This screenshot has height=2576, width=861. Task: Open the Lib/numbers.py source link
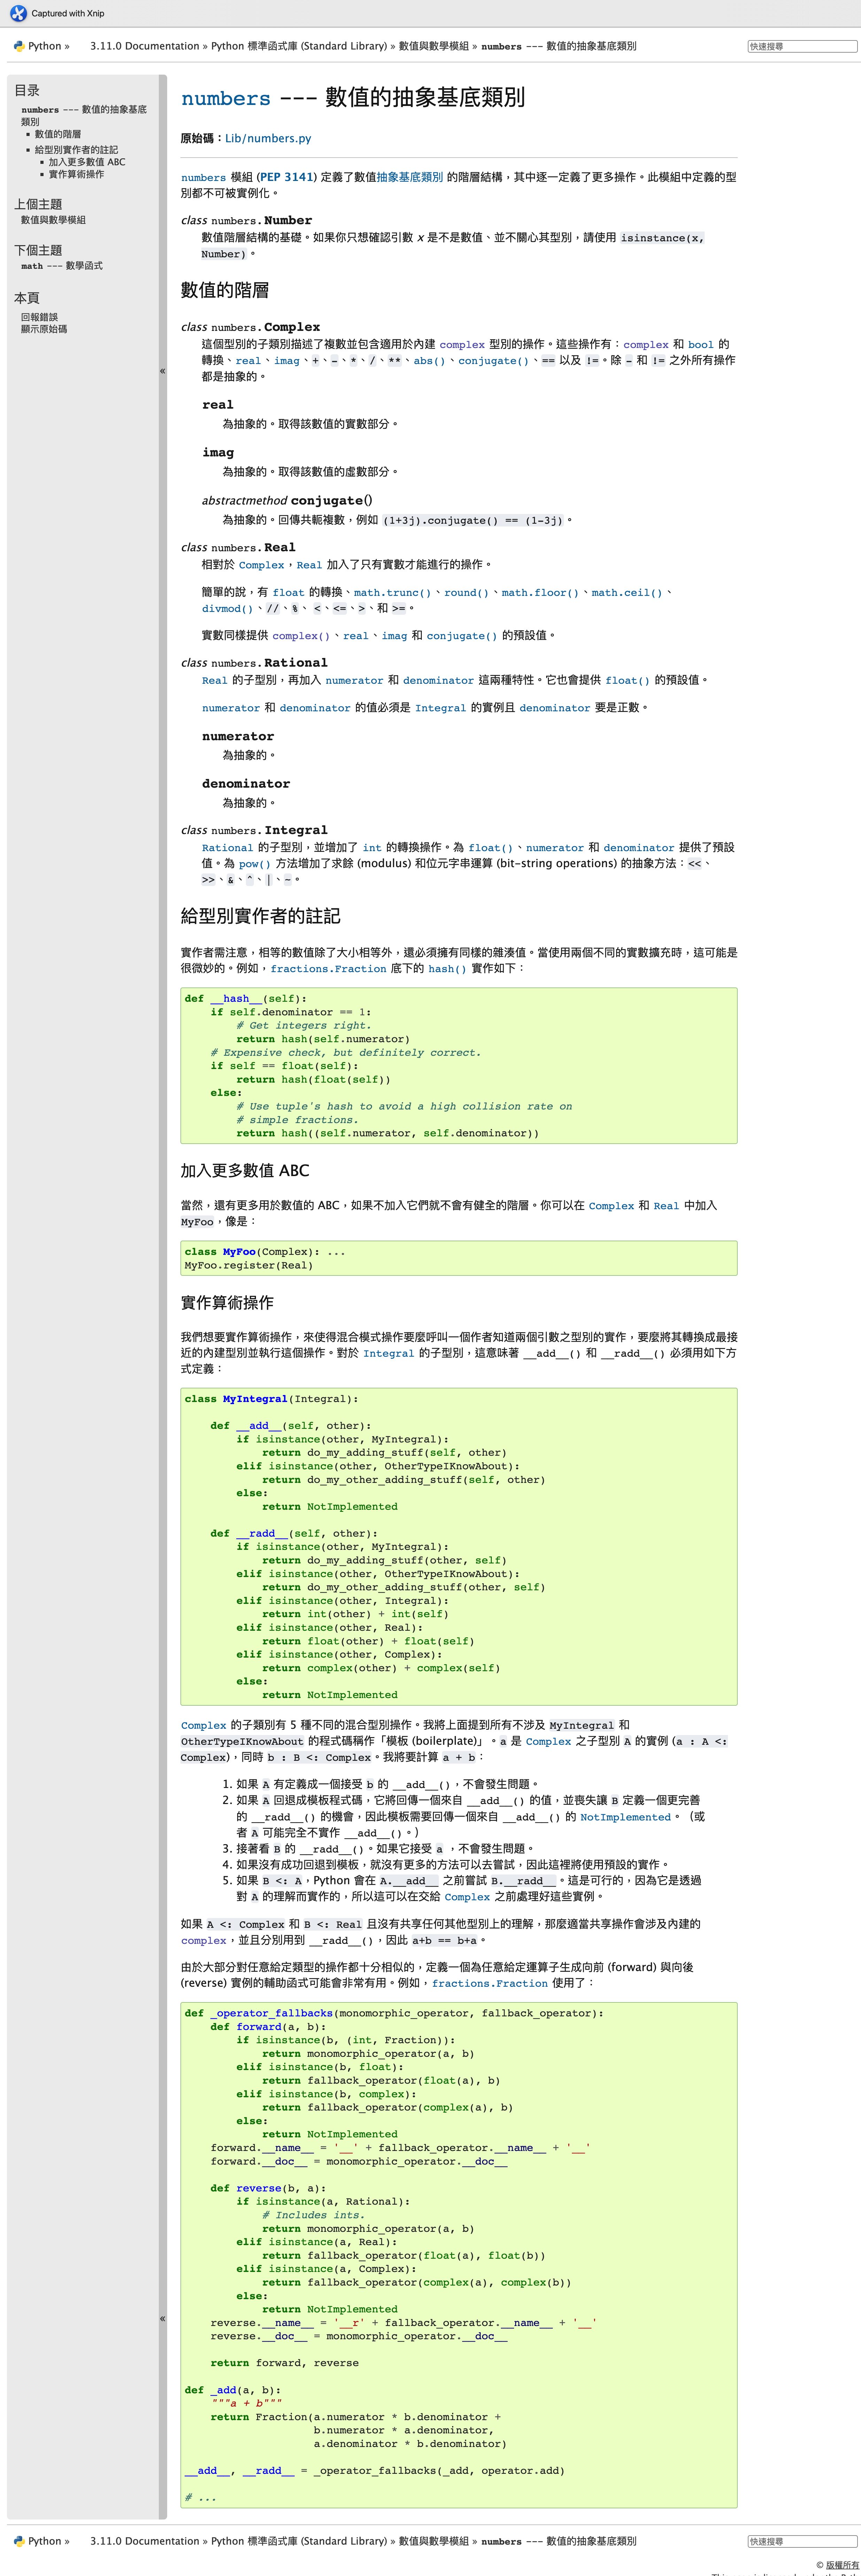pos(268,139)
